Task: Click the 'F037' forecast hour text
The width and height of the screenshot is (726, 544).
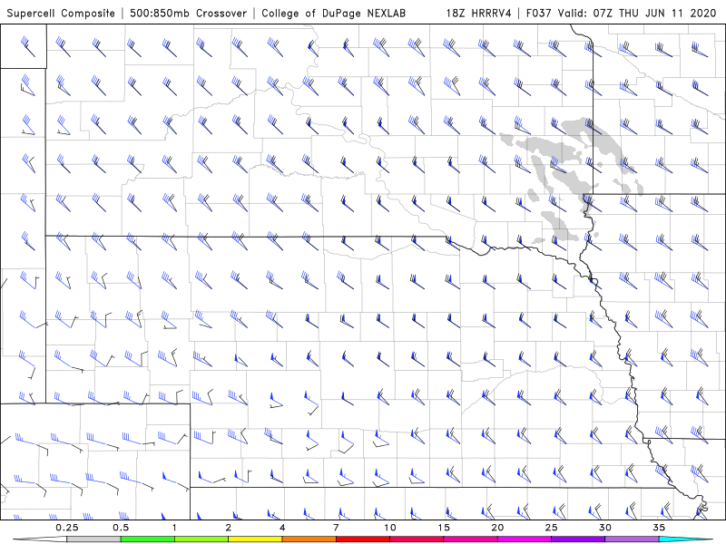Action: coord(539,14)
